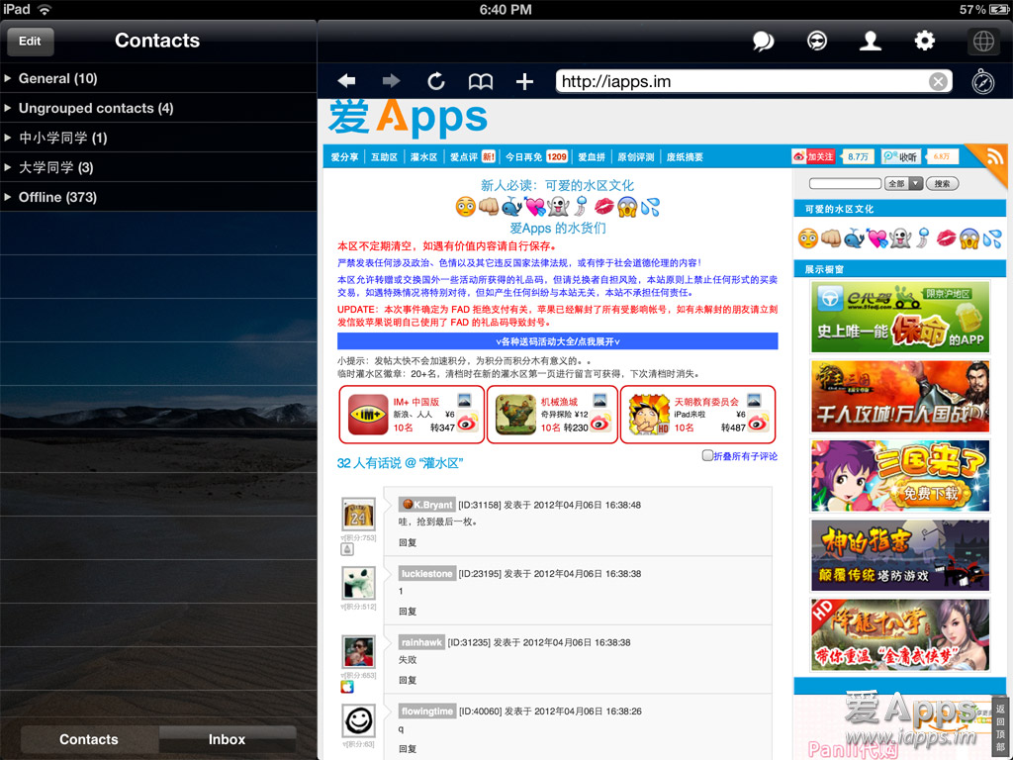Go forward with the browser forward arrow
The width and height of the screenshot is (1013, 760).
[x=391, y=81]
